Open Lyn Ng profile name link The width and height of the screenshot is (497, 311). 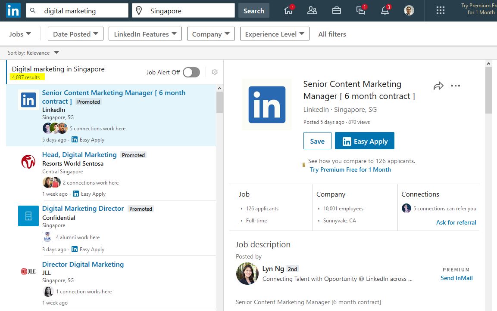pos(273,268)
